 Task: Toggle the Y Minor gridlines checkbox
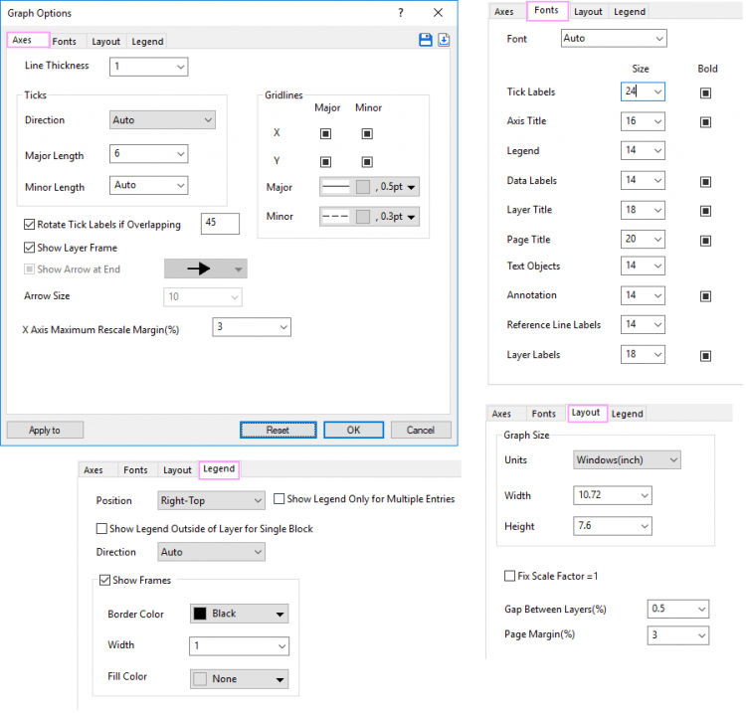click(x=367, y=162)
